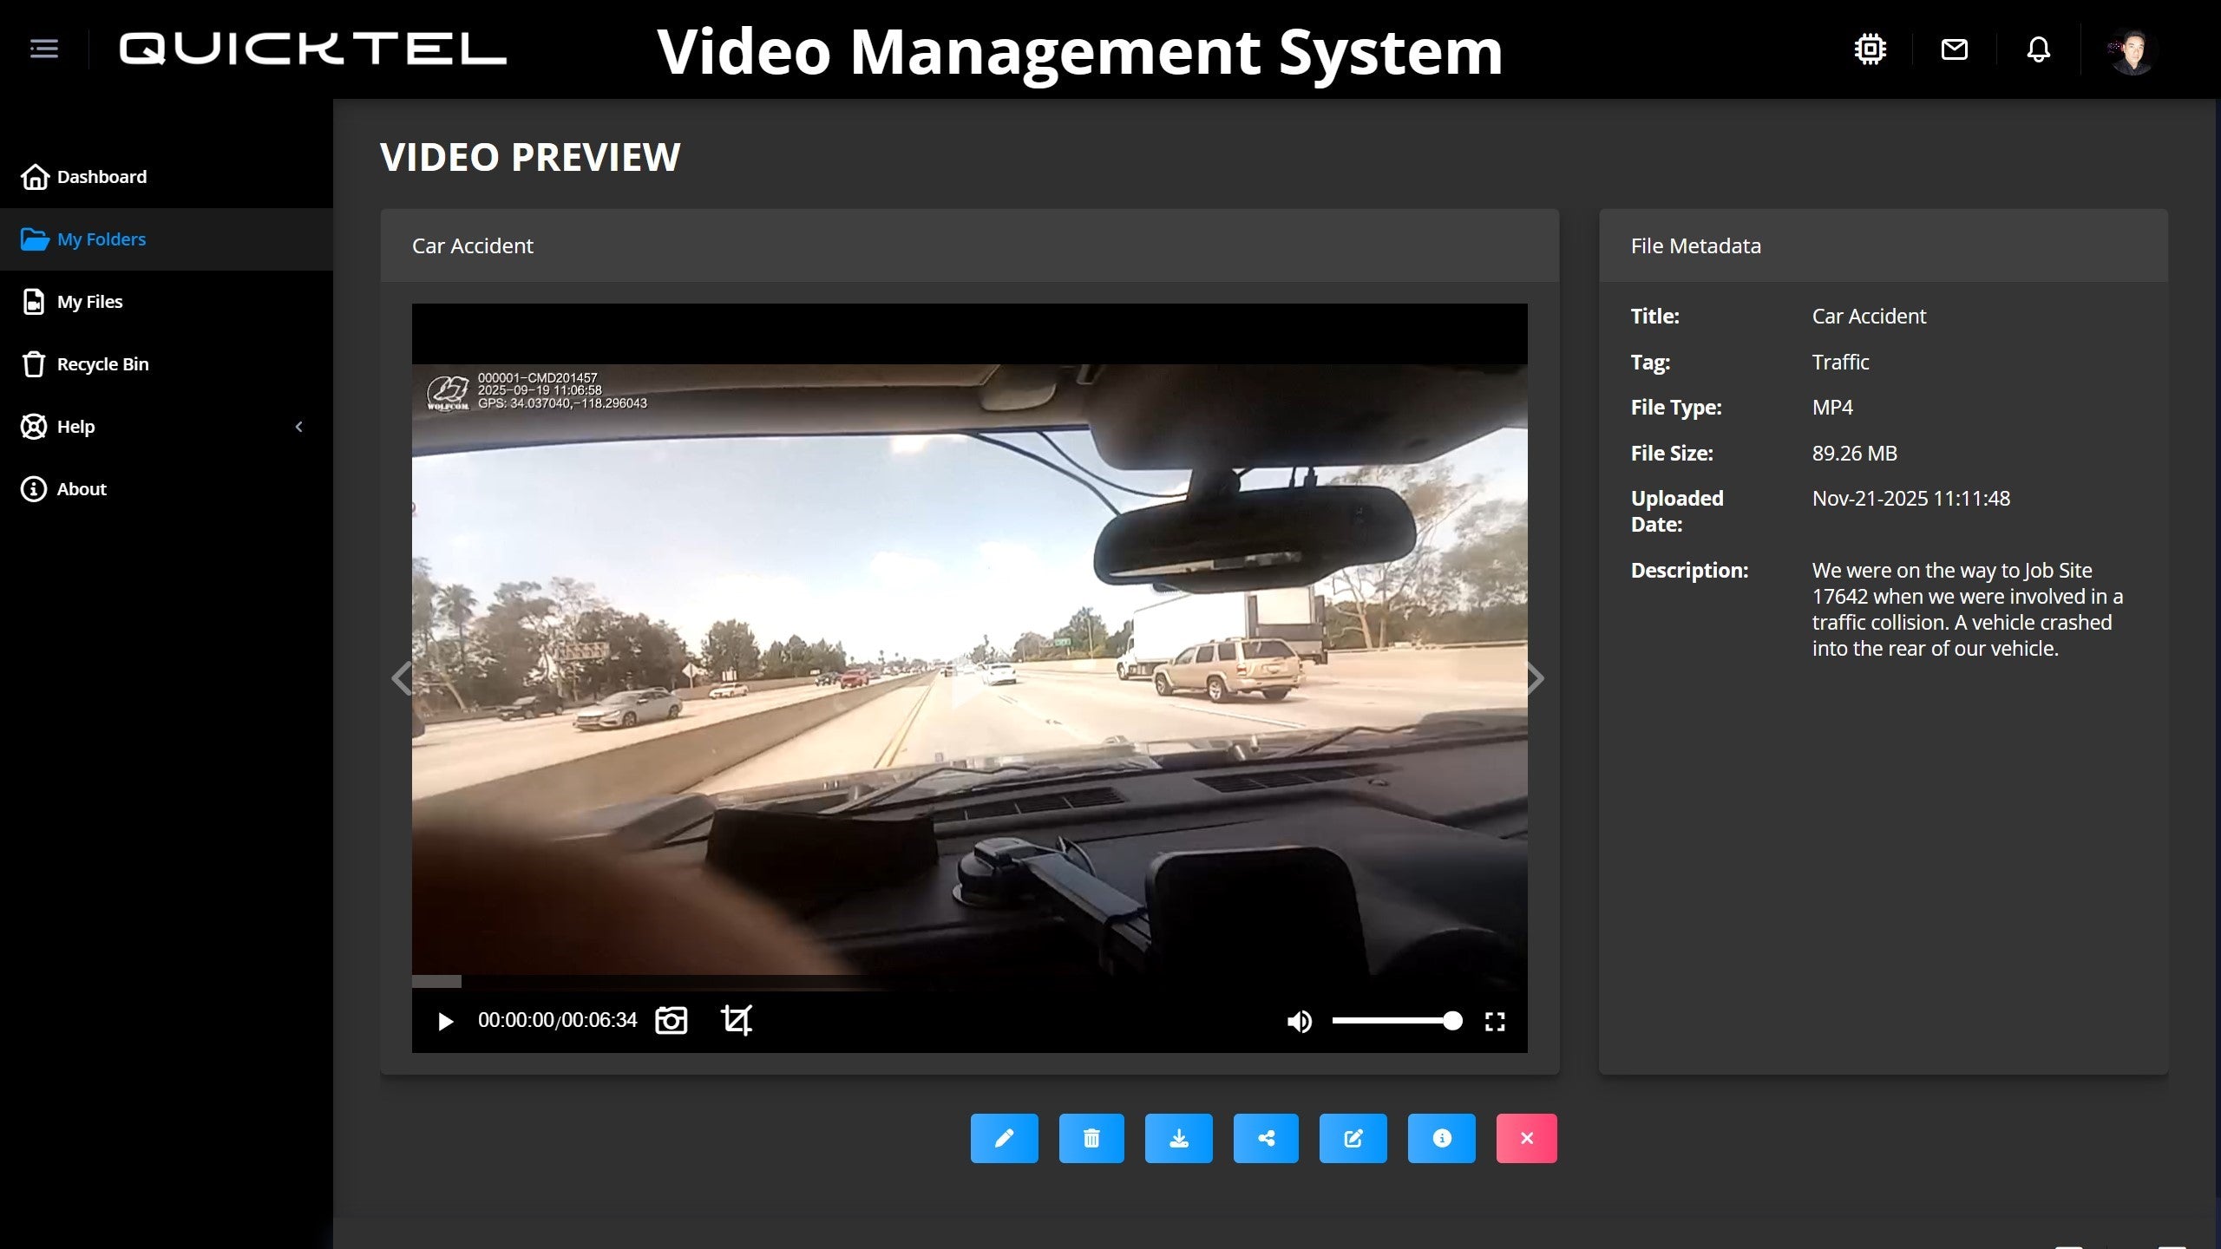Open Recycle Bin in sidebar

pyautogui.click(x=102, y=364)
